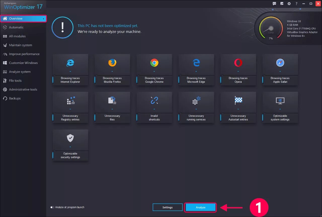Toggle Analyze at program launch switch
Viewport: 322px width, 217px height.
(52, 207)
